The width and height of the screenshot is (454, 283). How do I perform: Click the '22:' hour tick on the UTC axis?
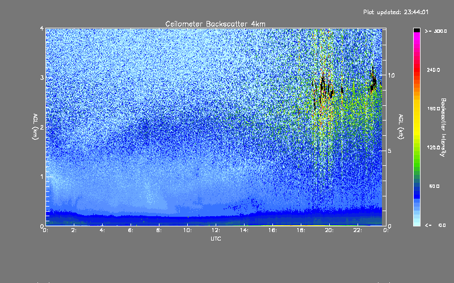[358, 230]
